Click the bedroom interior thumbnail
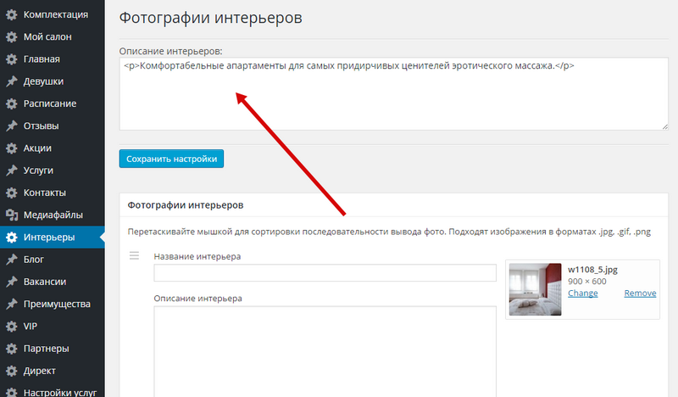The width and height of the screenshot is (678, 397). 535,289
